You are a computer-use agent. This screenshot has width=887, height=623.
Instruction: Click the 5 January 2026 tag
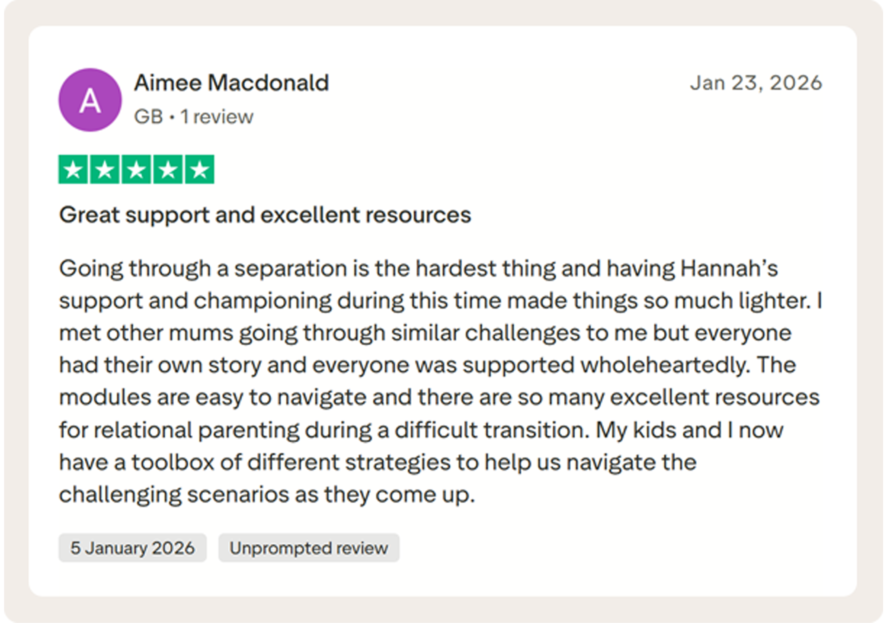point(133,548)
